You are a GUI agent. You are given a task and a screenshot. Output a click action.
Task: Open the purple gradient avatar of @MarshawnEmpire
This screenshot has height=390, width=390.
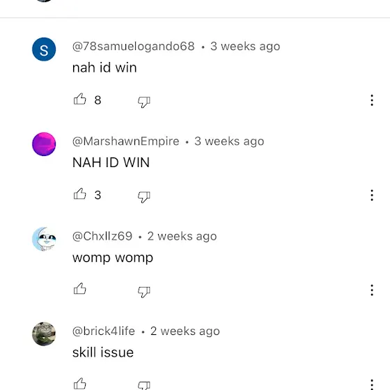[x=44, y=144]
